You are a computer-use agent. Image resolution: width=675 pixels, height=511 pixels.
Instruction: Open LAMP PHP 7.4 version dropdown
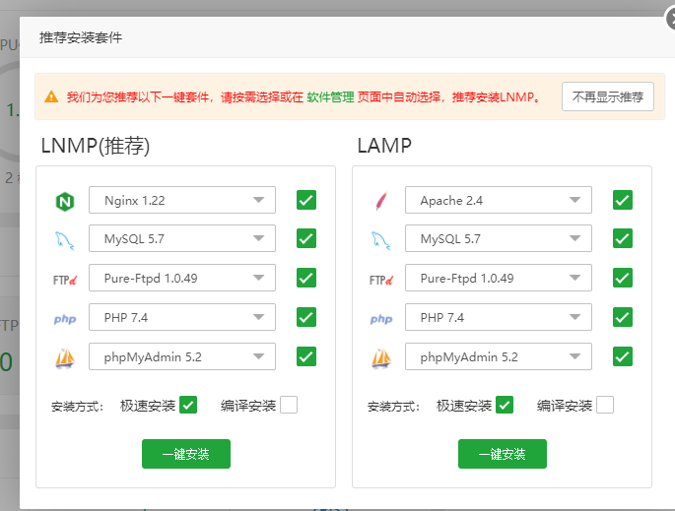(x=499, y=317)
